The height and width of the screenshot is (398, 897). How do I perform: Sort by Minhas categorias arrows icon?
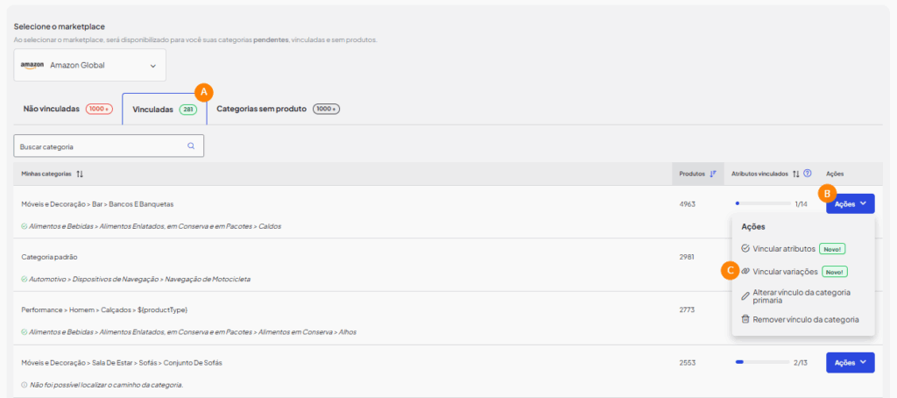point(80,174)
